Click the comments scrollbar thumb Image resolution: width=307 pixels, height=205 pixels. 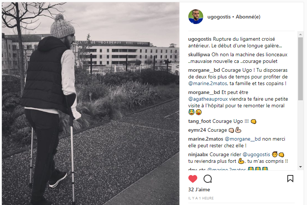tap(301, 69)
